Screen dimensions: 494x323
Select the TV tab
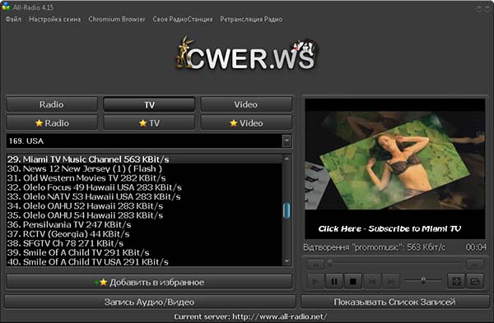149,104
